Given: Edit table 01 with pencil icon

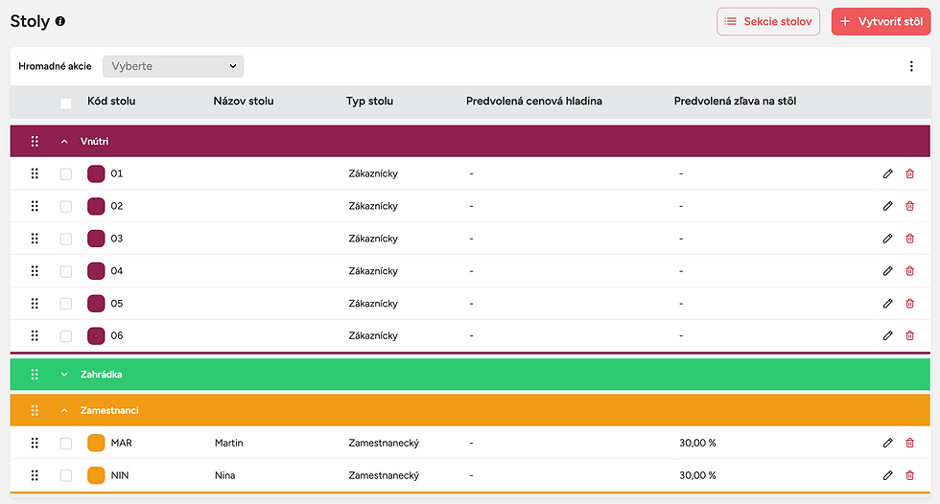Looking at the screenshot, I should click(x=888, y=173).
